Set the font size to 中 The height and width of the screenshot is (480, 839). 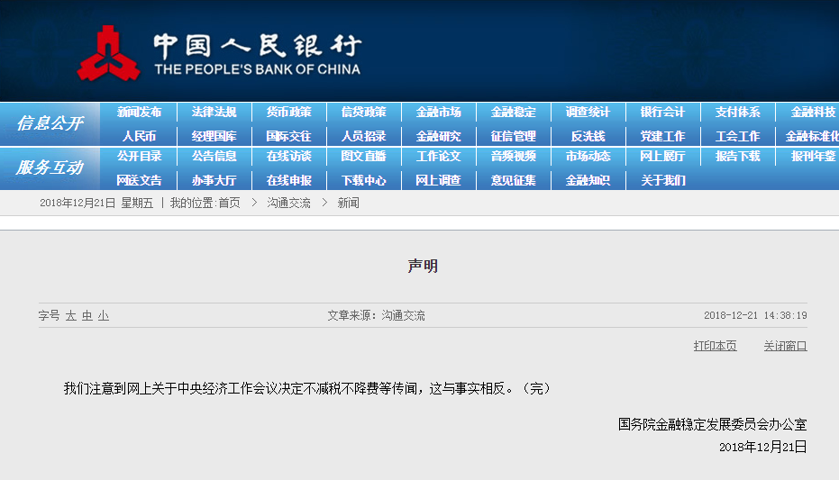tap(87, 316)
